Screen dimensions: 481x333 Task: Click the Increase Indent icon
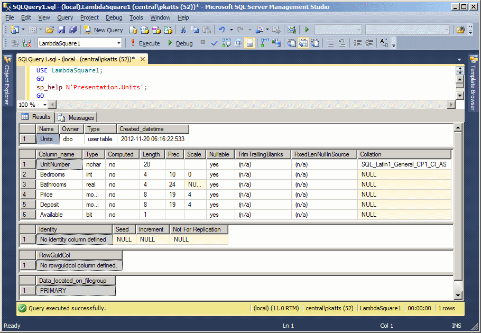tap(369, 43)
